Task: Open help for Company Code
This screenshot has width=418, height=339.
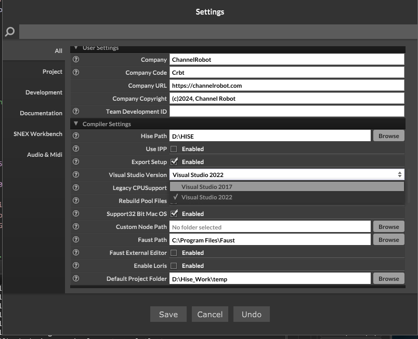Action: 76,73
